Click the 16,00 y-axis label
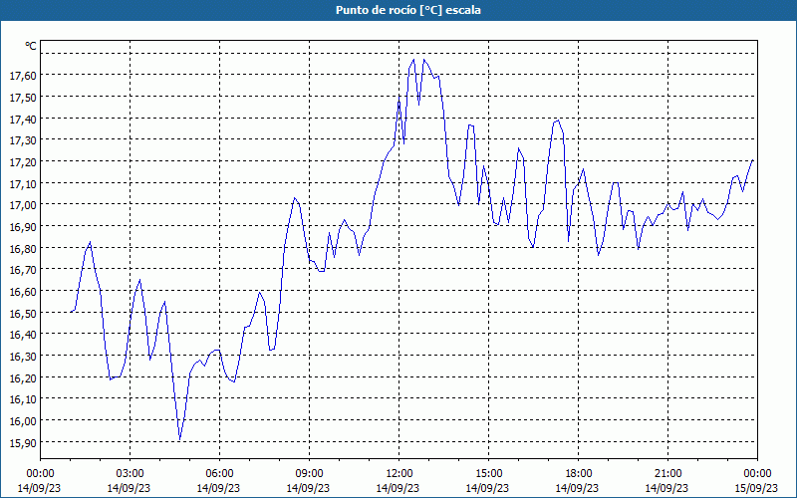Image resolution: width=797 pixels, height=498 pixels. [23, 420]
